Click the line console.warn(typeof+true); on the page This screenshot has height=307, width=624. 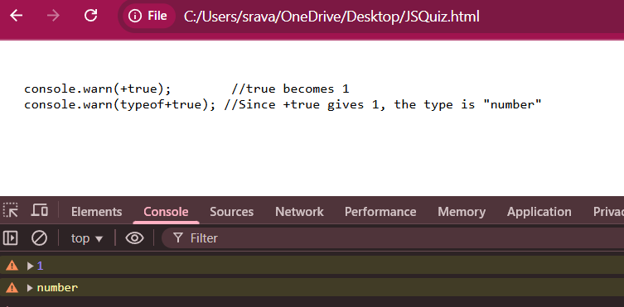pos(119,105)
